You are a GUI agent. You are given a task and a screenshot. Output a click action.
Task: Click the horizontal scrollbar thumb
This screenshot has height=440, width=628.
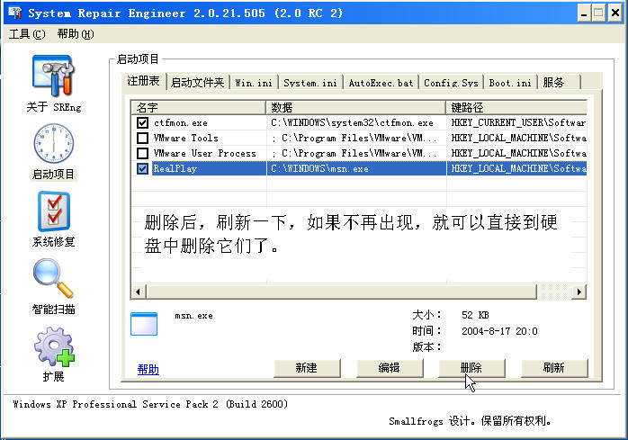pyautogui.click(x=341, y=292)
